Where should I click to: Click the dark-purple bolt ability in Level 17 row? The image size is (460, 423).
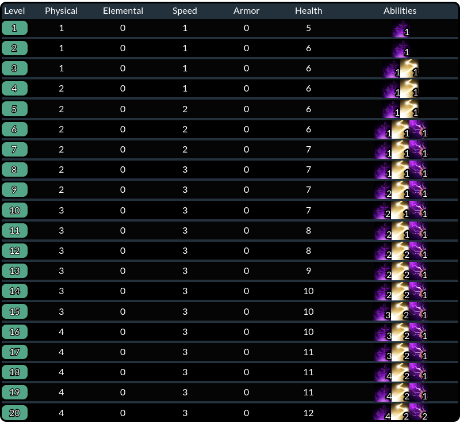click(x=419, y=352)
